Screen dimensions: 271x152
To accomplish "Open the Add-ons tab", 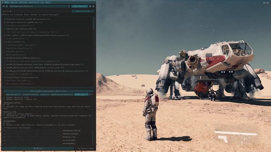I will [x=14, y=3].
